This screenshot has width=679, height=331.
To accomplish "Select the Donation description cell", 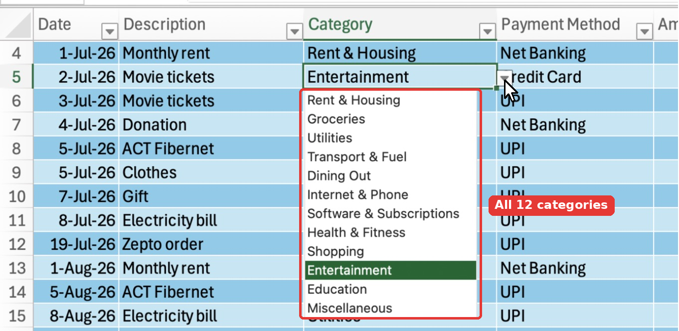I will (211, 125).
